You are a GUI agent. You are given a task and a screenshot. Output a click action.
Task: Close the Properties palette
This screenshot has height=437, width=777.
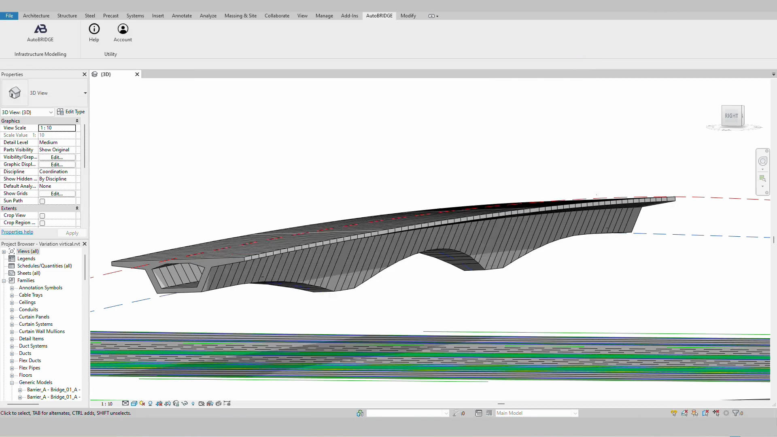point(85,74)
